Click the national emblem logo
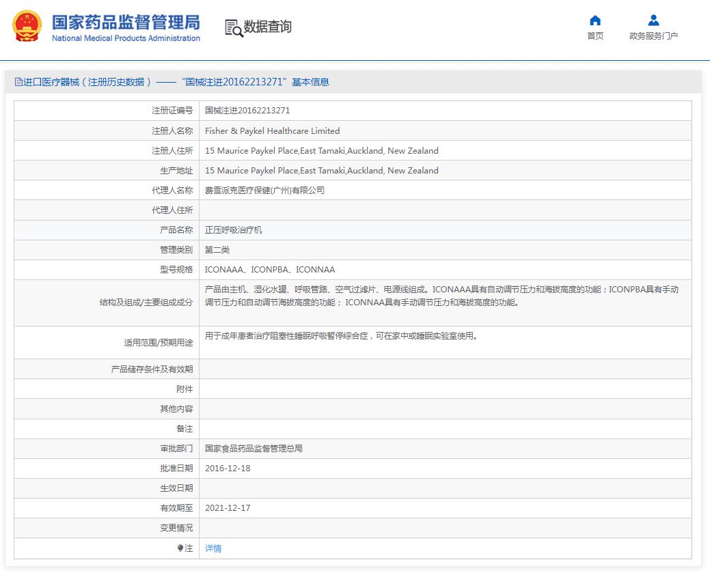 (x=27, y=27)
